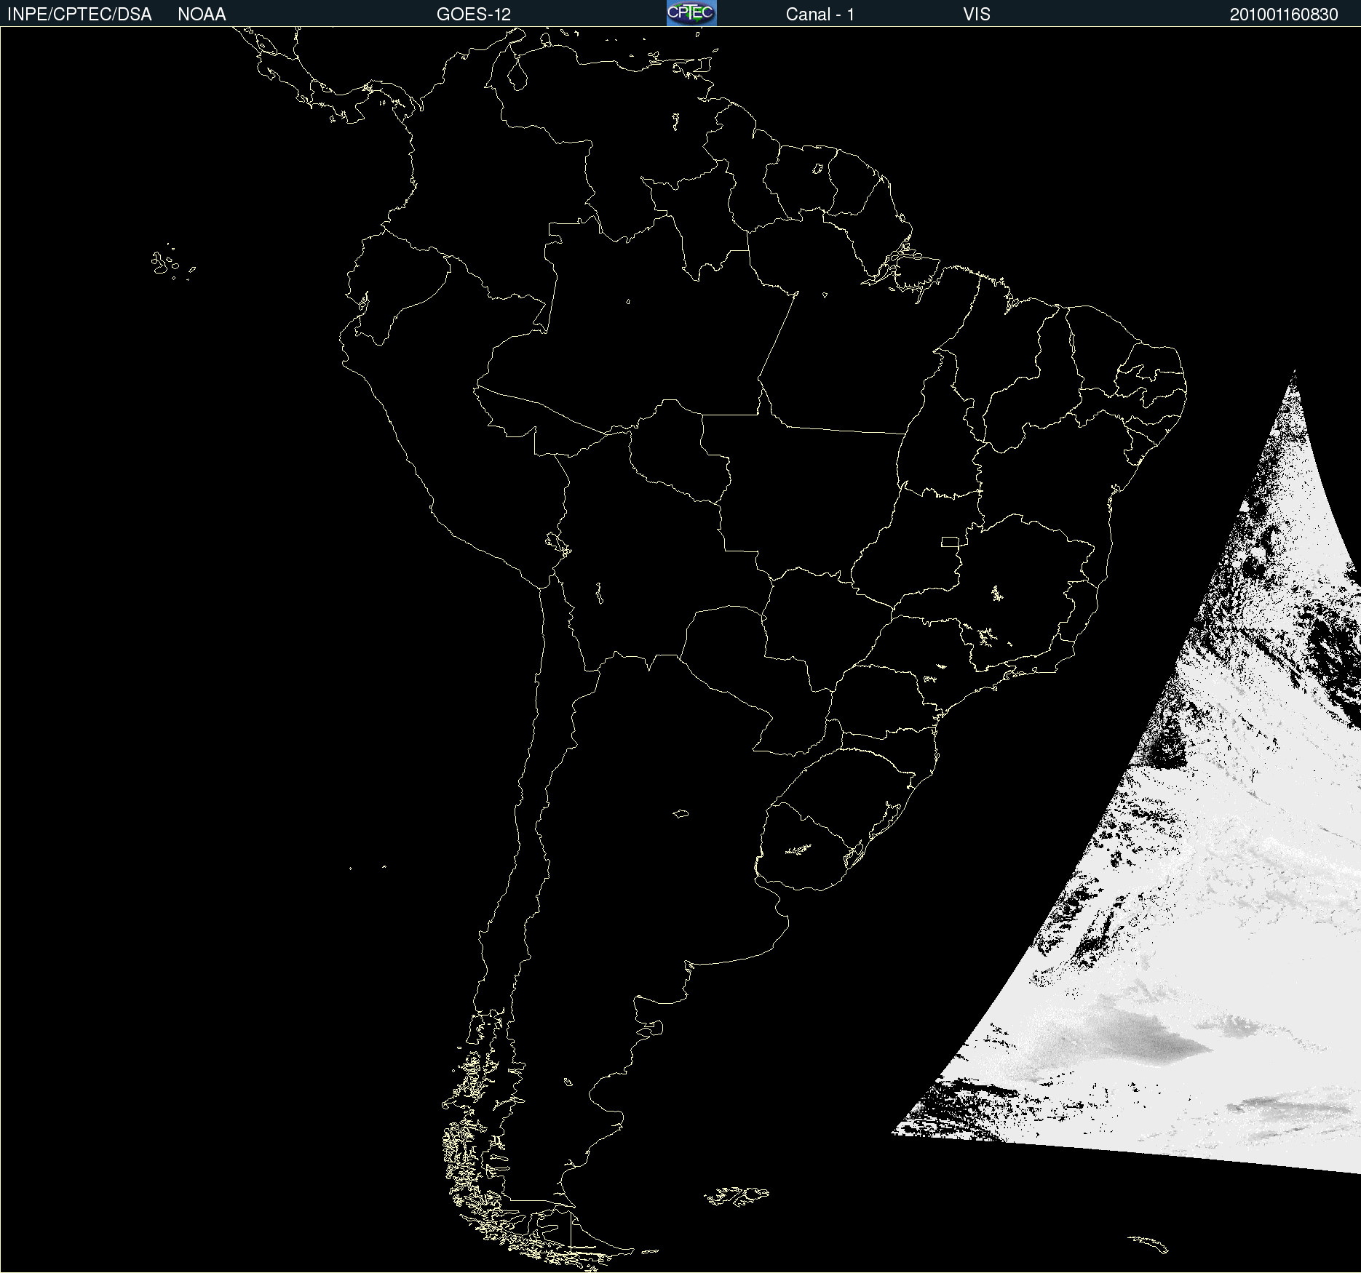Click the visible cloud imagery swath

1194,909
